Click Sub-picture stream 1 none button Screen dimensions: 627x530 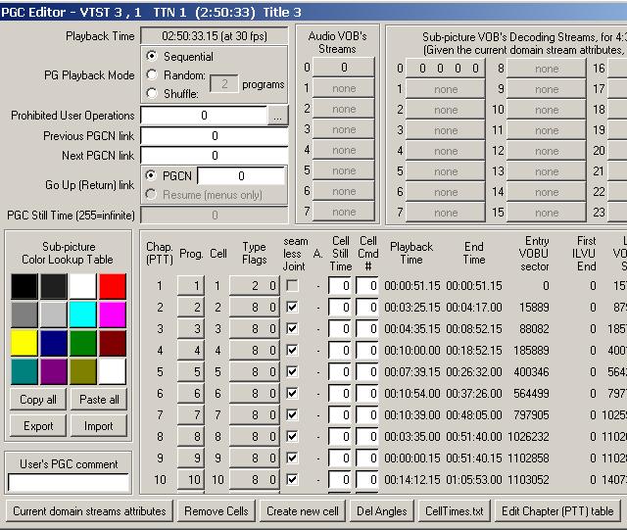click(x=446, y=89)
